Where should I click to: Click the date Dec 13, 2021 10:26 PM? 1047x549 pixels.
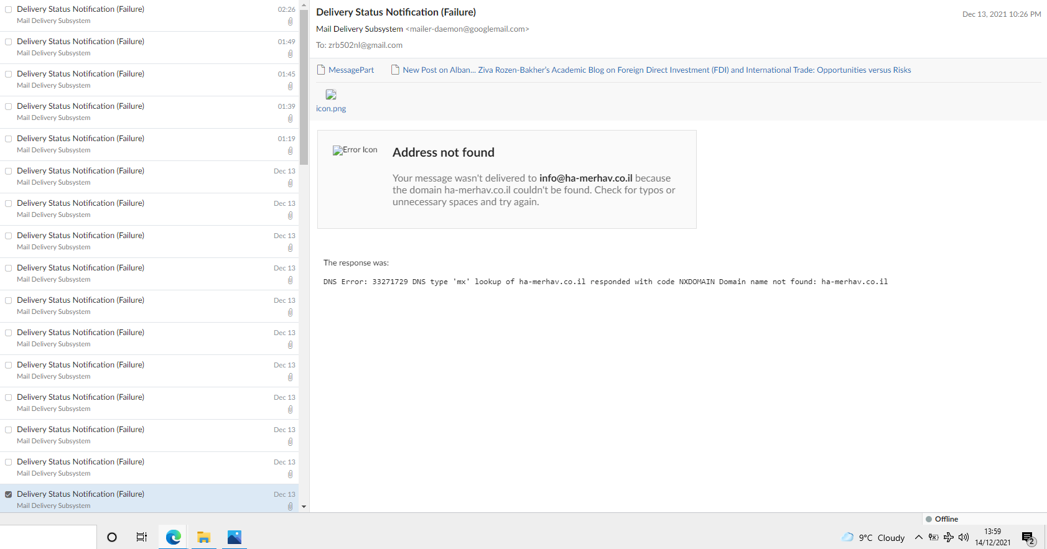coord(1001,14)
